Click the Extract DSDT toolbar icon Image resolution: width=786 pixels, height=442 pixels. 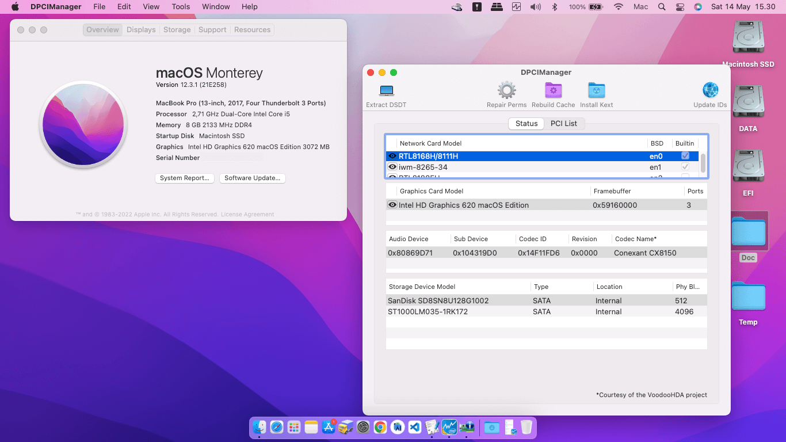386,91
